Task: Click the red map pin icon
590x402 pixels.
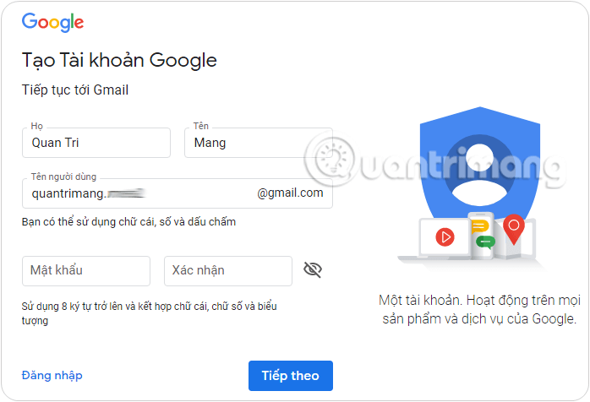Action: click(x=514, y=229)
